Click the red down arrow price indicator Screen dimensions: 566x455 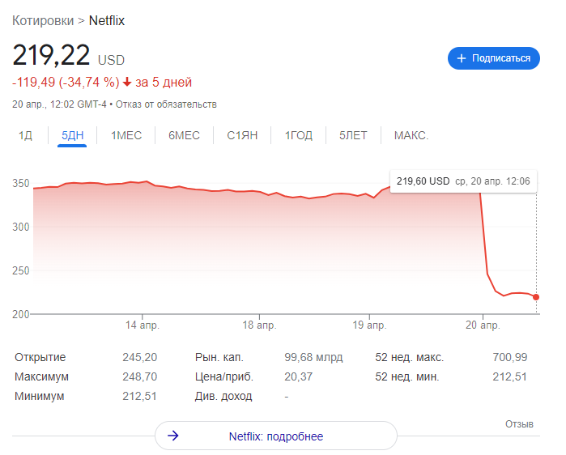(127, 83)
